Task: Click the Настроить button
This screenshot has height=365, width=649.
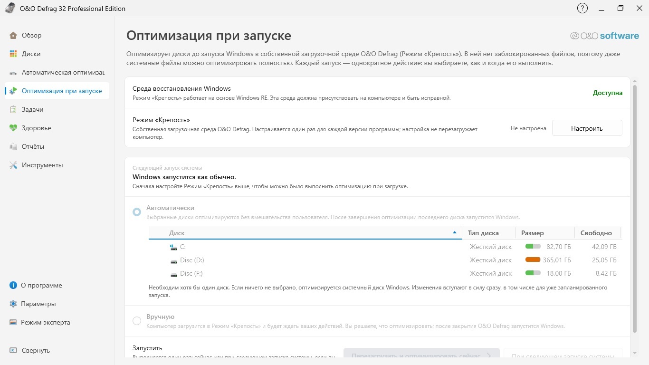Action: 587,128
